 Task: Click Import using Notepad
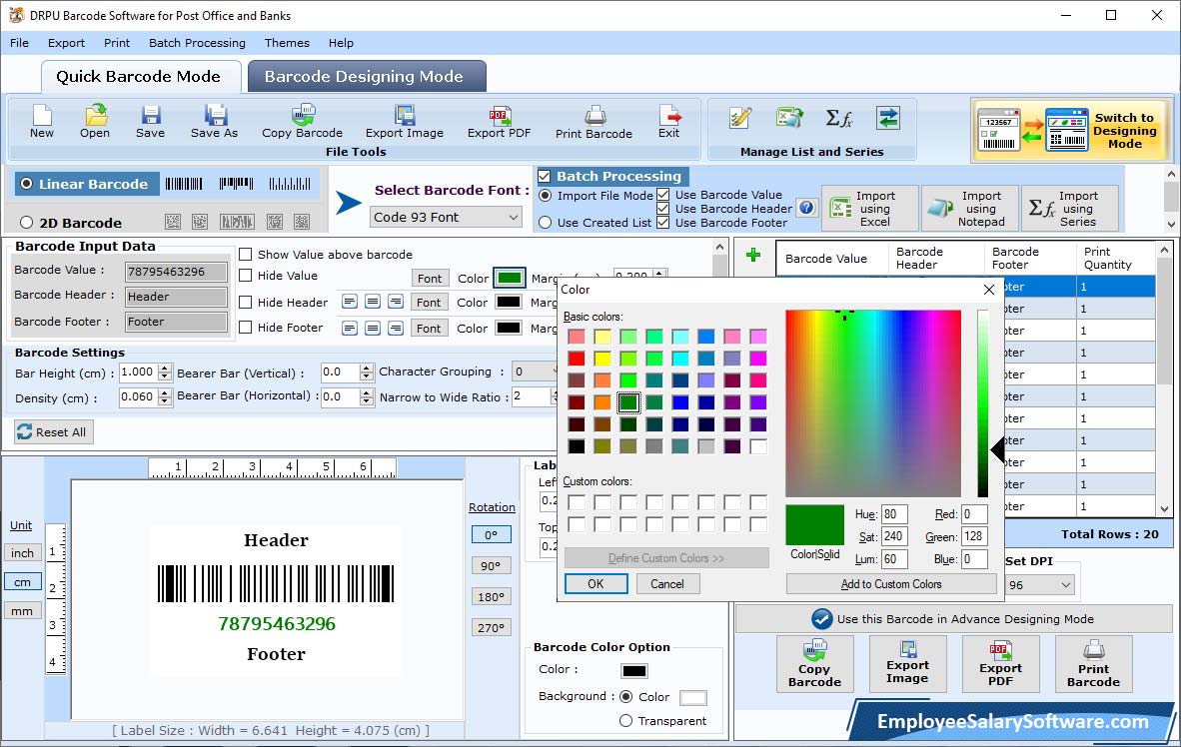point(969,209)
